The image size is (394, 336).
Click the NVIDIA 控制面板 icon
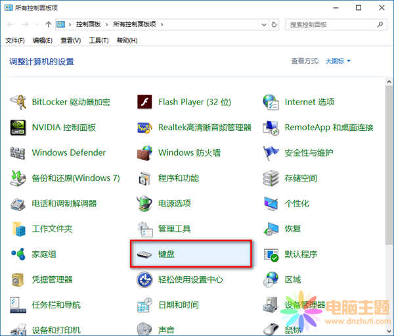[18, 127]
